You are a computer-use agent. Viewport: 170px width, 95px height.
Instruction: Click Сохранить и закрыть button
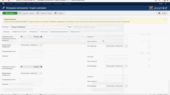[27, 13]
